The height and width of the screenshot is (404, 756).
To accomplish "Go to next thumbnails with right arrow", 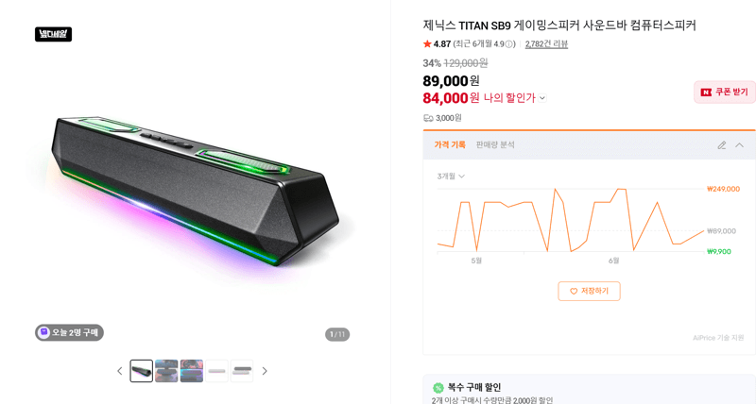I will tap(265, 371).
